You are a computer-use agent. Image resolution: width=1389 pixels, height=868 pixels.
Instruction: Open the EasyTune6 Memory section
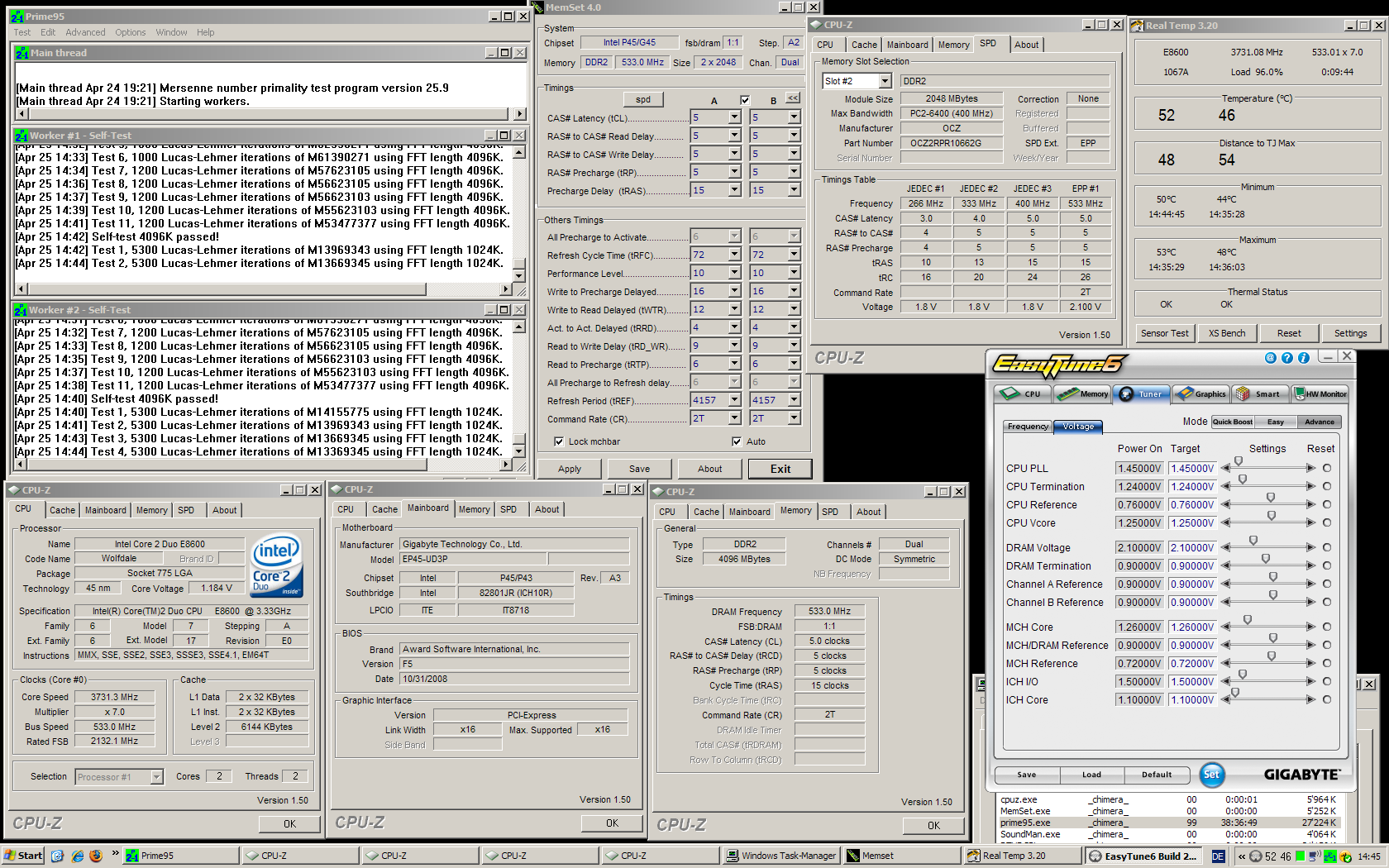click(1082, 393)
